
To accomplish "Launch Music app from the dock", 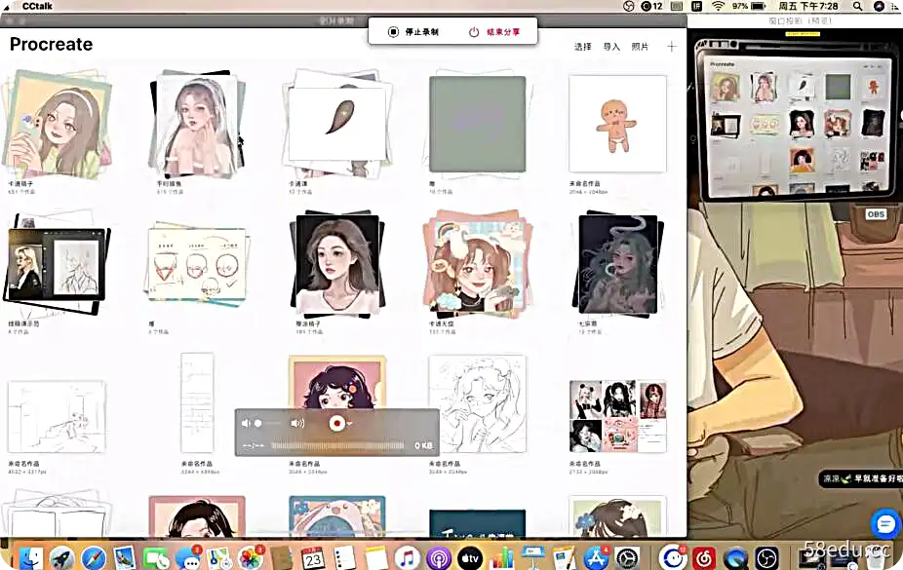I will [x=408, y=557].
